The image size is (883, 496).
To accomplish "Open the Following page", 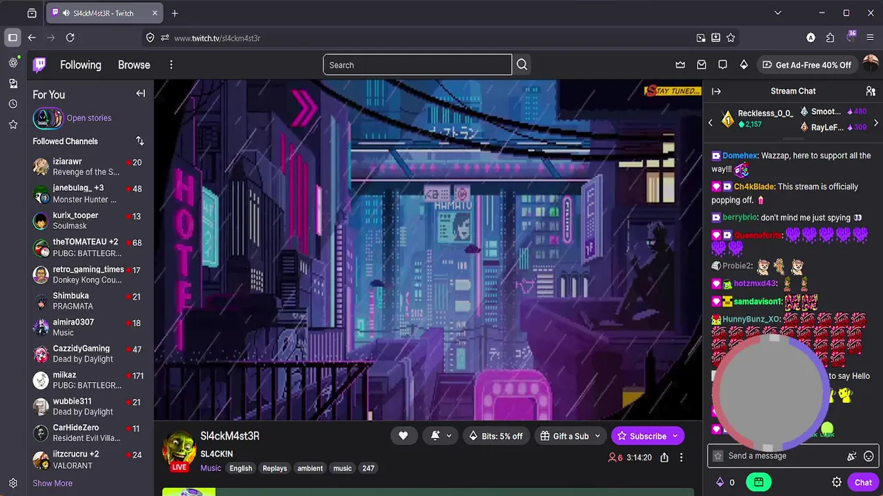I will tap(81, 65).
